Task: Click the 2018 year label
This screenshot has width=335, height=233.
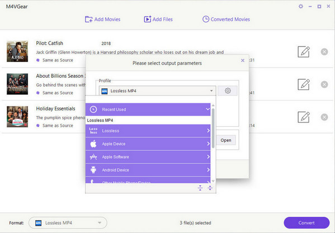Action: [106, 44]
